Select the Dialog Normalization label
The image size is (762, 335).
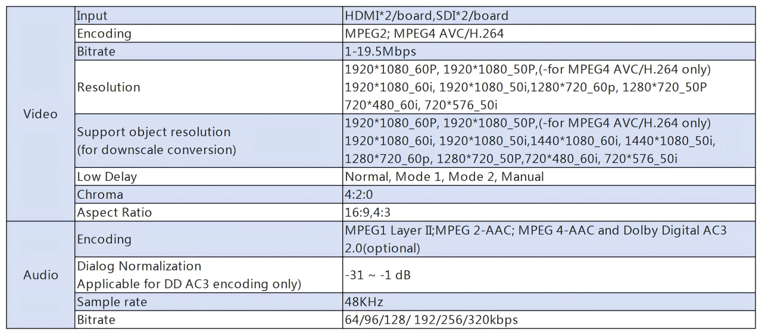click(139, 266)
